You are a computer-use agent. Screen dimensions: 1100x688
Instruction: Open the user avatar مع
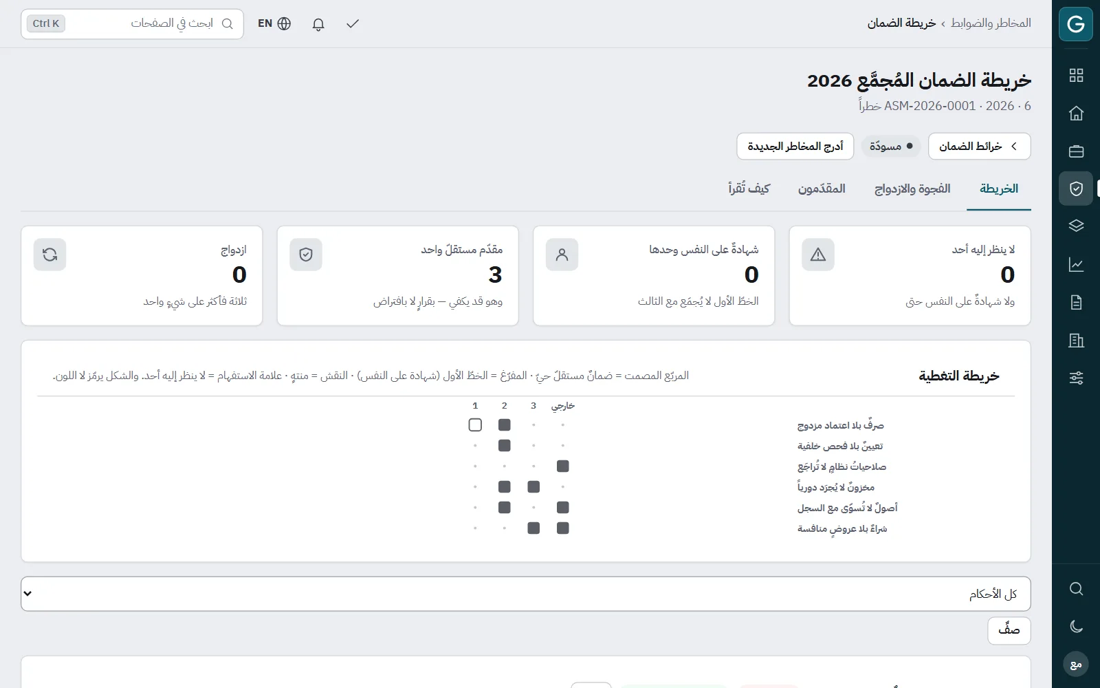click(1076, 664)
